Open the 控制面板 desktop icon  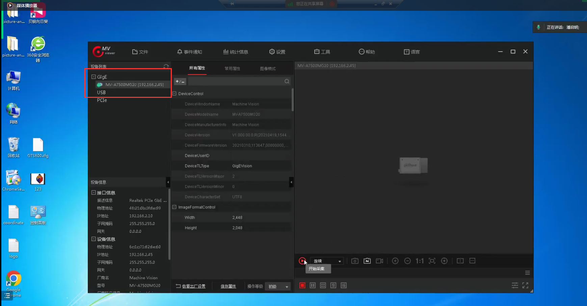pos(38,215)
